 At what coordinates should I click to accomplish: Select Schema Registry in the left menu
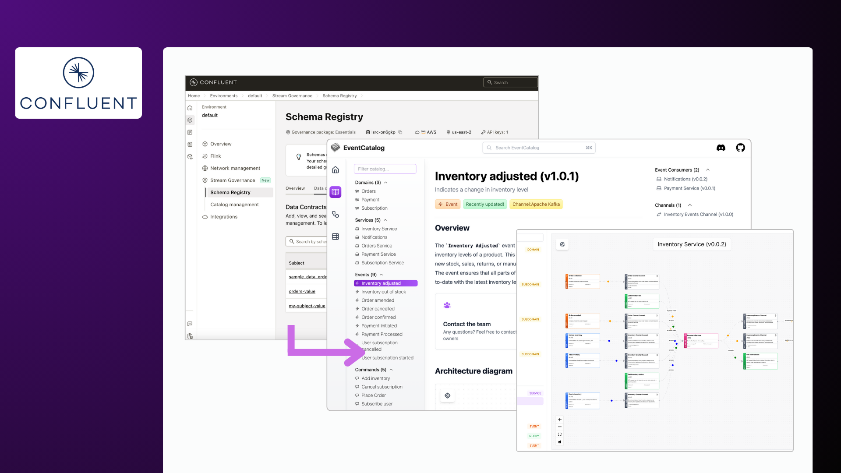[230, 192]
